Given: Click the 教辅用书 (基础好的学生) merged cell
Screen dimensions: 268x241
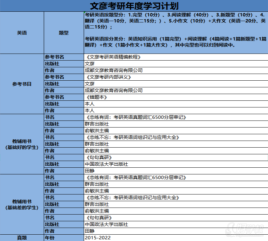Looking at the screenshot, I should pos(22,144).
